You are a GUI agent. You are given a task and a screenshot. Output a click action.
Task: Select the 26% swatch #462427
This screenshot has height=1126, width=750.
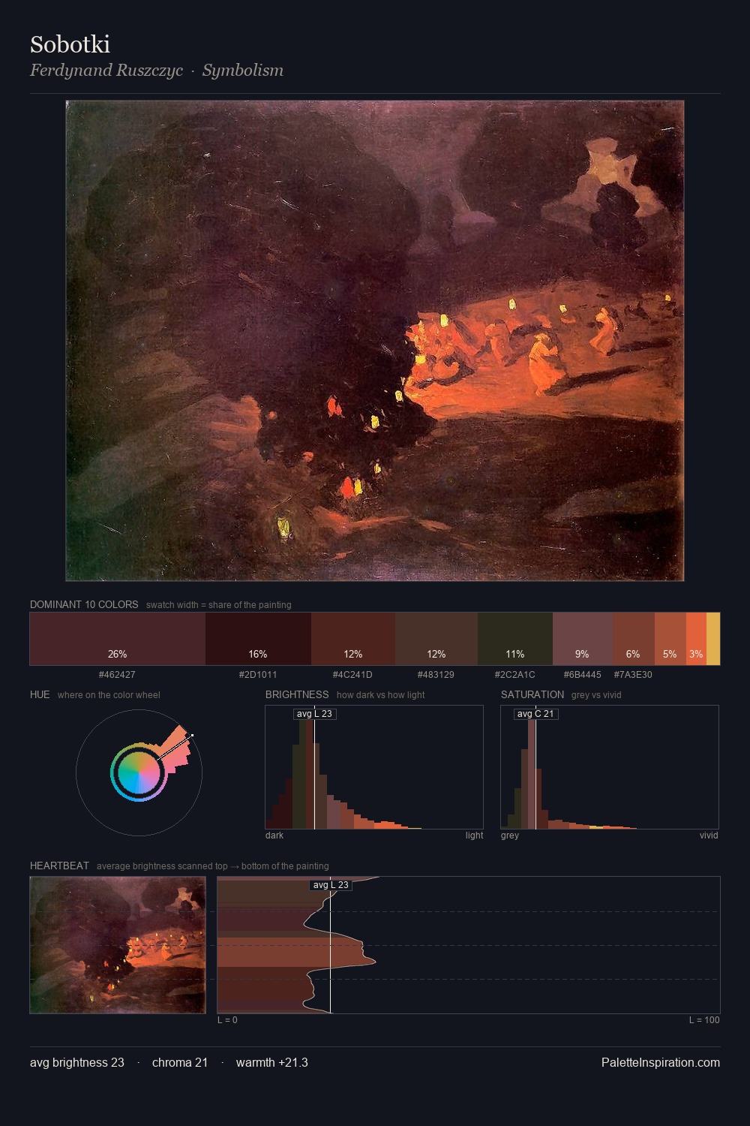[118, 639]
